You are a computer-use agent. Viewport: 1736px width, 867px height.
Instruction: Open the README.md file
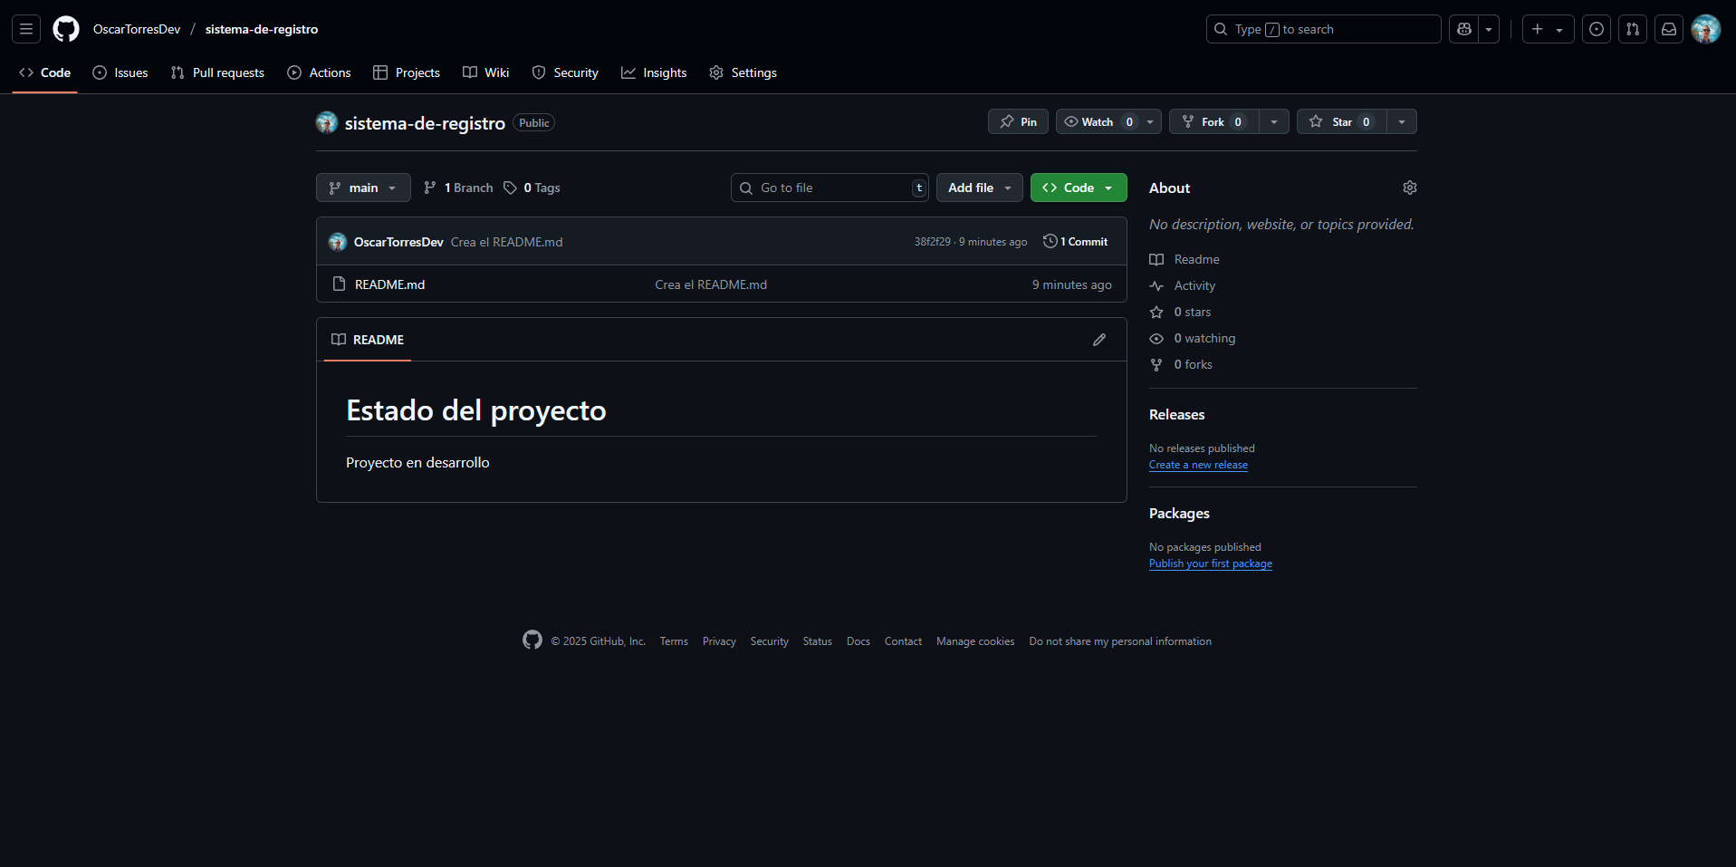(389, 284)
